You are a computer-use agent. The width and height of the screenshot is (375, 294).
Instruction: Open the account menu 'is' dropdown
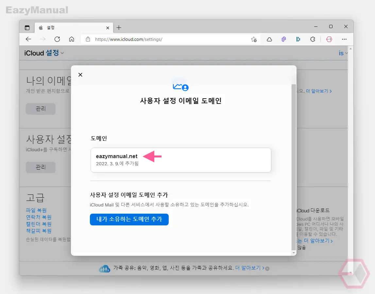(x=343, y=53)
